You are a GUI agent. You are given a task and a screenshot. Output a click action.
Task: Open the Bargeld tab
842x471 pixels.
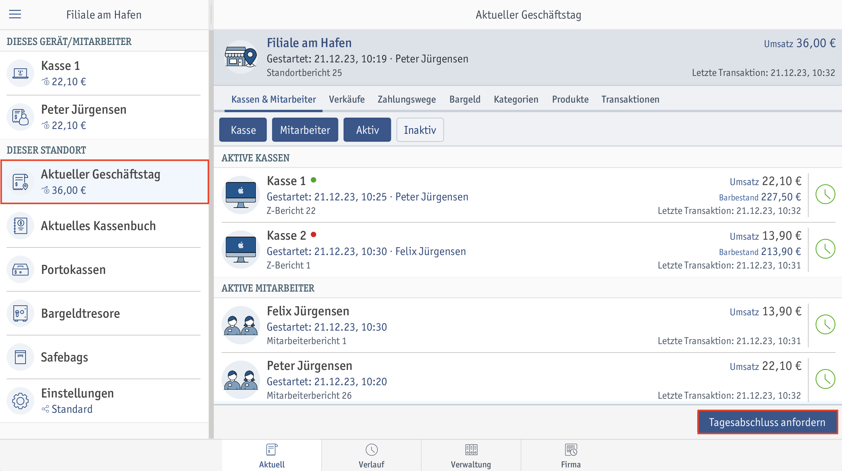465,99
